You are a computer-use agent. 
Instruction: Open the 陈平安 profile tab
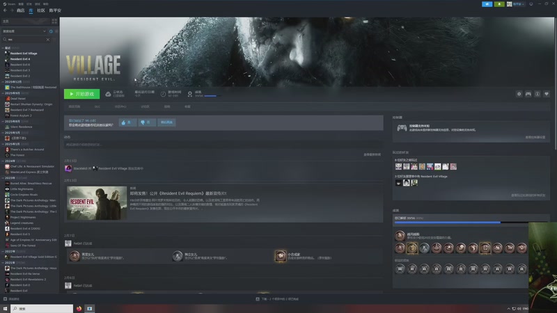(55, 10)
